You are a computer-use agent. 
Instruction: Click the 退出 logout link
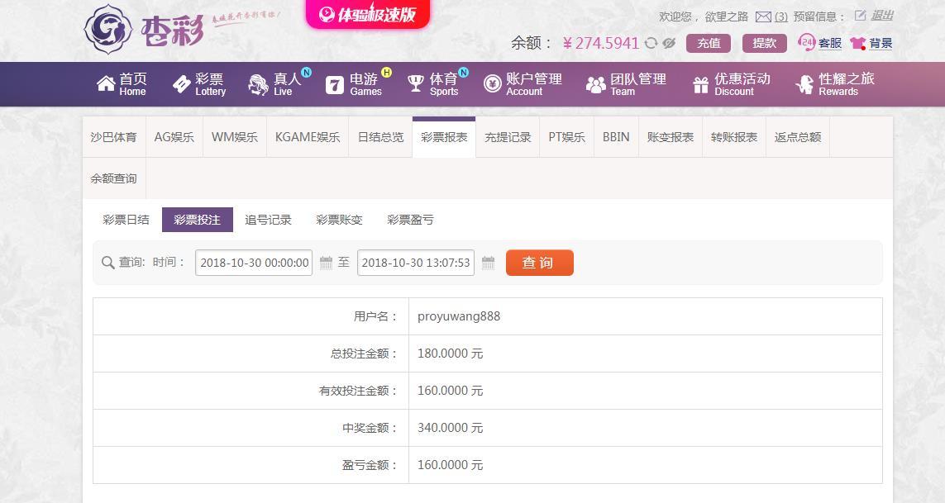tap(881, 16)
